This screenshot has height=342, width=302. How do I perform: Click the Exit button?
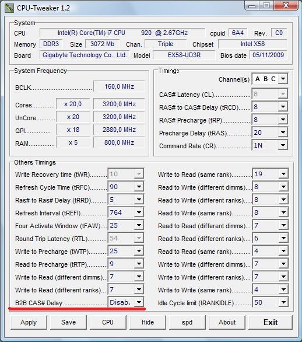coord(271,322)
